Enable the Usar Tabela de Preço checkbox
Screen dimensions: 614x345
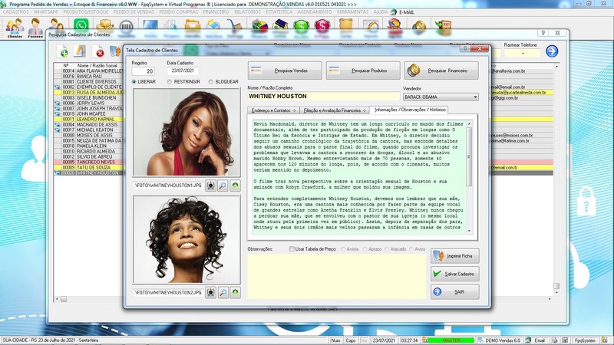(292, 248)
